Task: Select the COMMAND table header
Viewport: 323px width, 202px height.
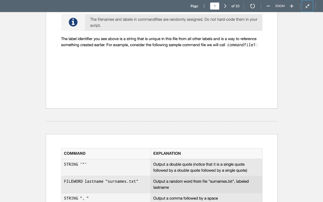Action: [74, 153]
